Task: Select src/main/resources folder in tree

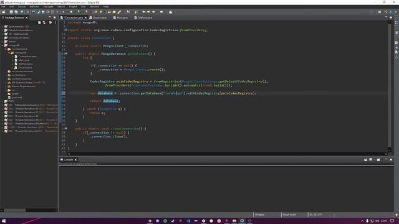Action: click(x=22, y=72)
